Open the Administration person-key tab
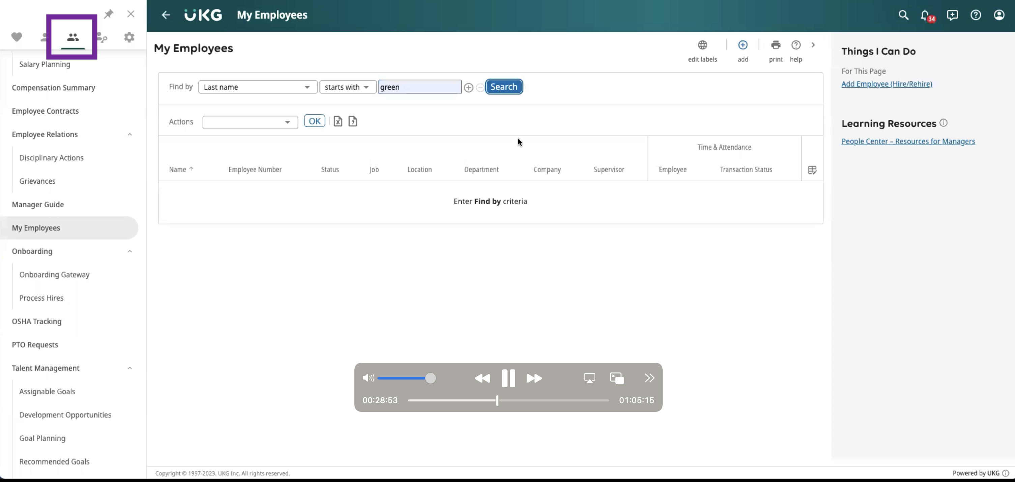The width and height of the screenshot is (1015, 482). click(x=101, y=37)
